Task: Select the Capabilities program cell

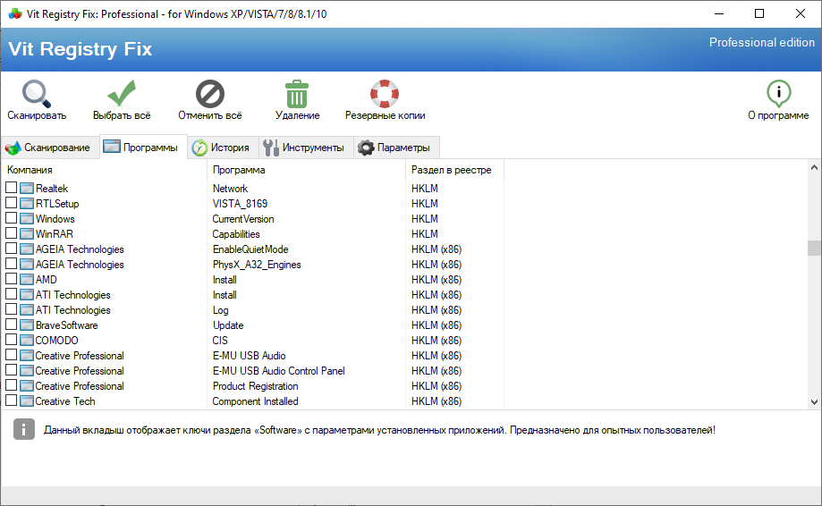Action: click(x=236, y=233)
